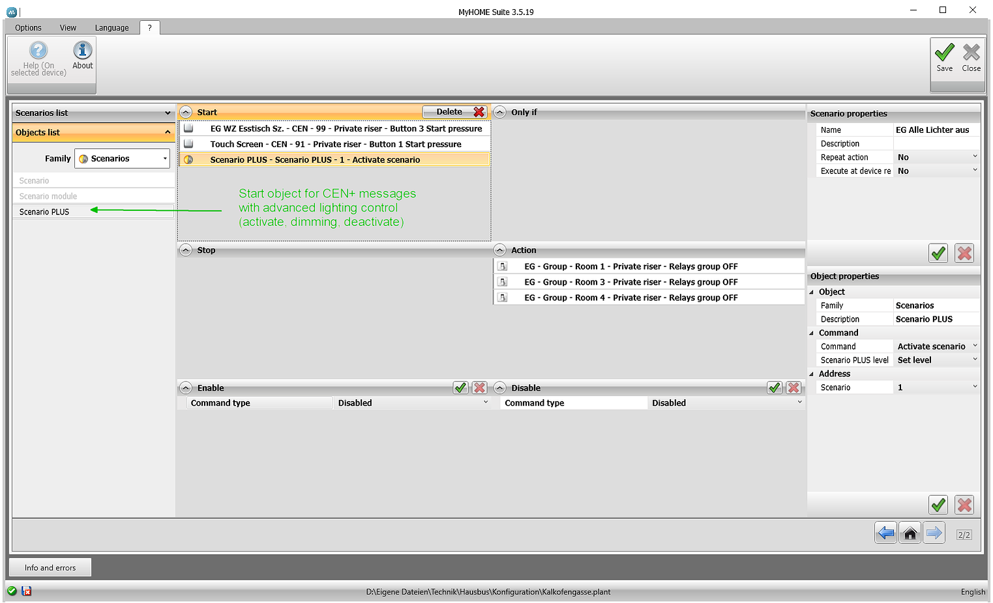Viewport: 993px width, 603px height.
Task: Click the green status icon in status bar
Action: (12, 591)
